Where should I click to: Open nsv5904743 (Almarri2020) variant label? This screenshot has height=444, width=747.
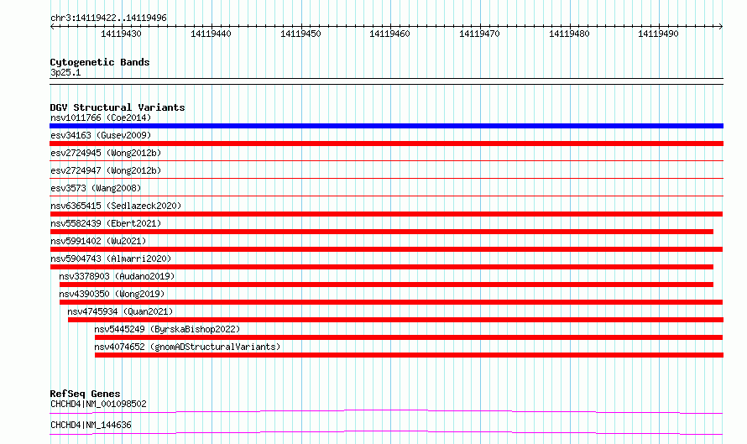tap(111, 259)
